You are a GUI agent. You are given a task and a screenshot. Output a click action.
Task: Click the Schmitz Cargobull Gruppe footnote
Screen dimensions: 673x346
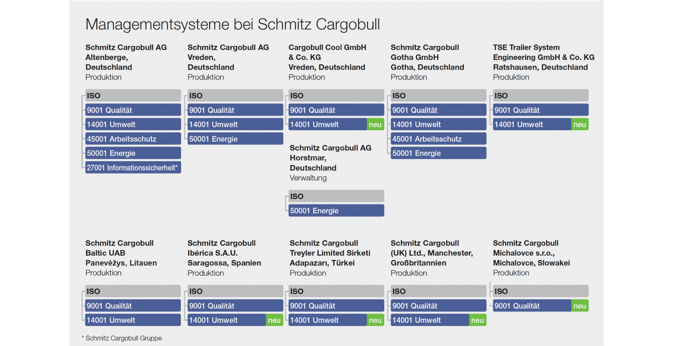pos(122,338)
